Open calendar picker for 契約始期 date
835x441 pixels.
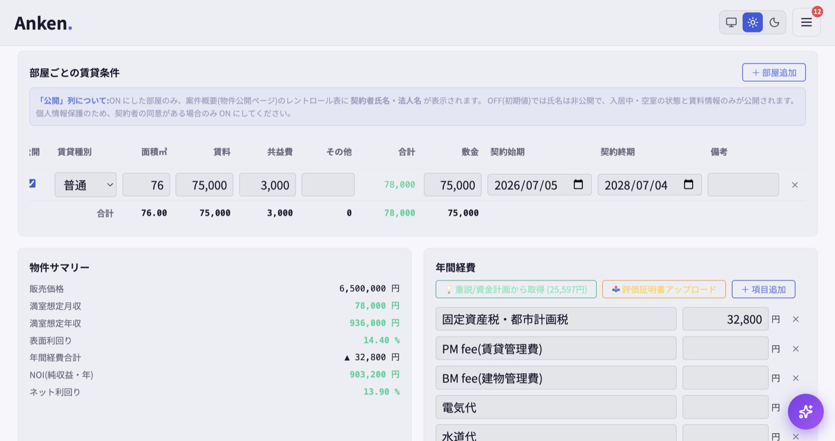pos(578,185)
